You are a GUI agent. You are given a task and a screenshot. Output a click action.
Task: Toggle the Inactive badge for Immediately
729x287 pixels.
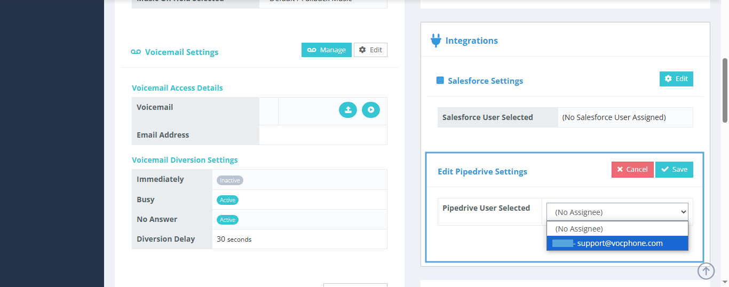pos(230,180)
